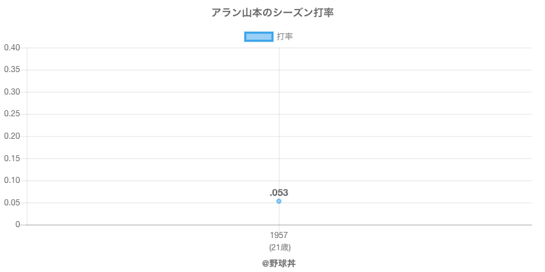Click the (21歳) age label

coord(279,247)
